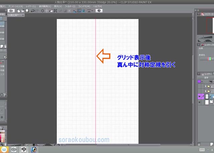The image size is (214, 153).
Task: Open the アニメーション(A) menu
Action: (x=16, y=6)
